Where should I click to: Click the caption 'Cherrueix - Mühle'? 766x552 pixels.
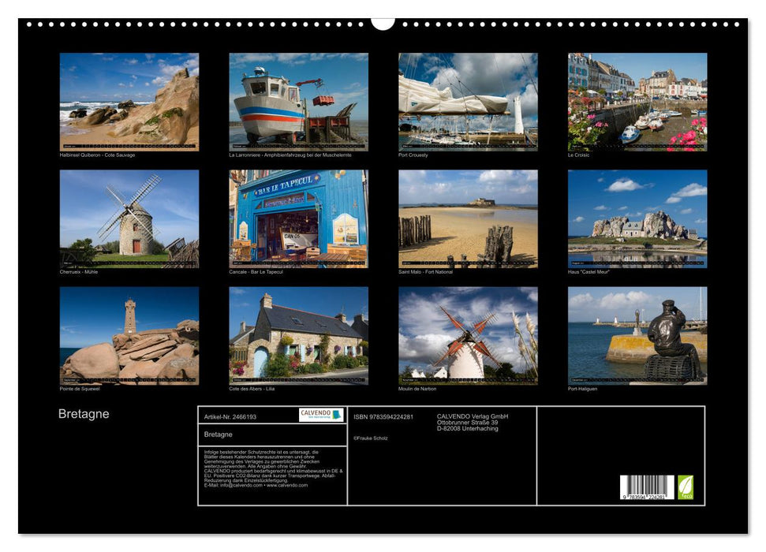point(79,271)
